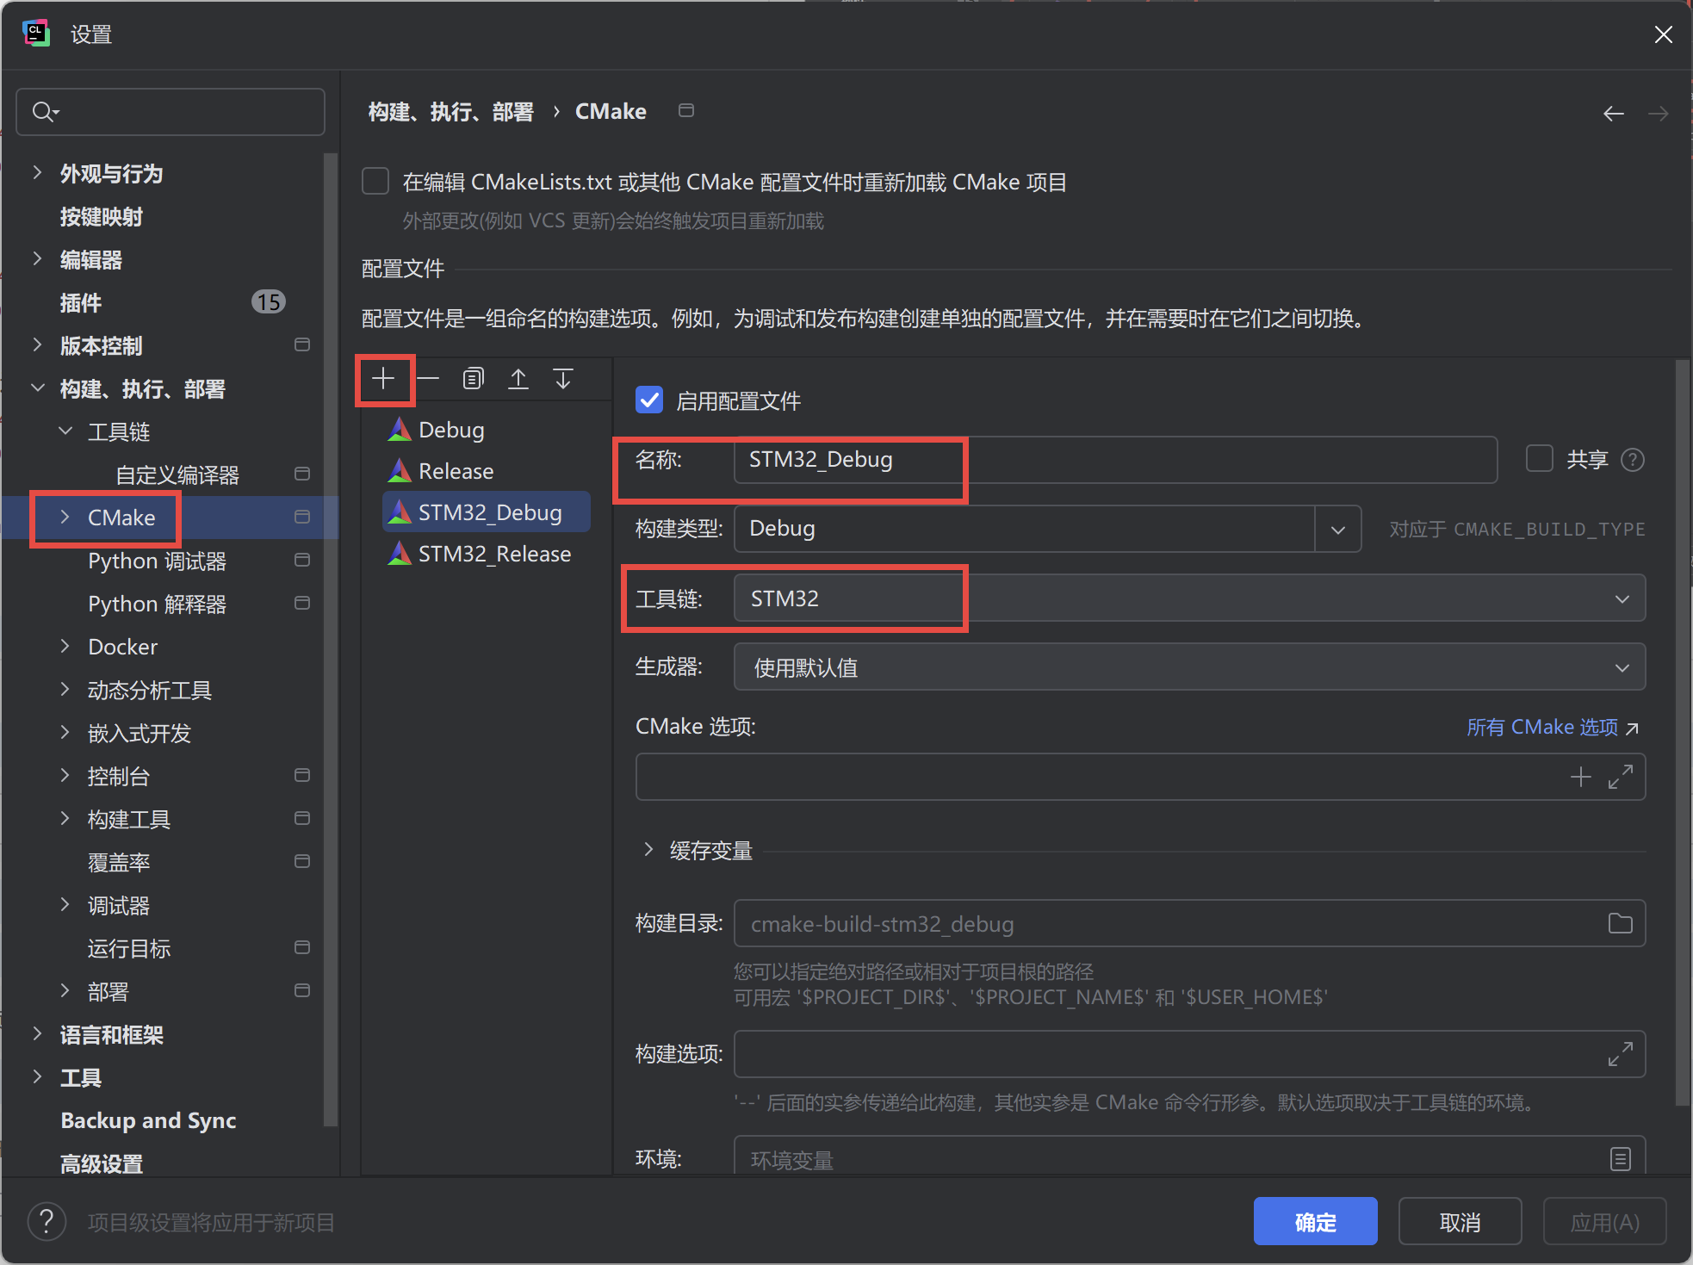Add a new CMake profile with the plus icon
The height and width of the screenshot is (1265, 1693).
click(x=384, y=378)
